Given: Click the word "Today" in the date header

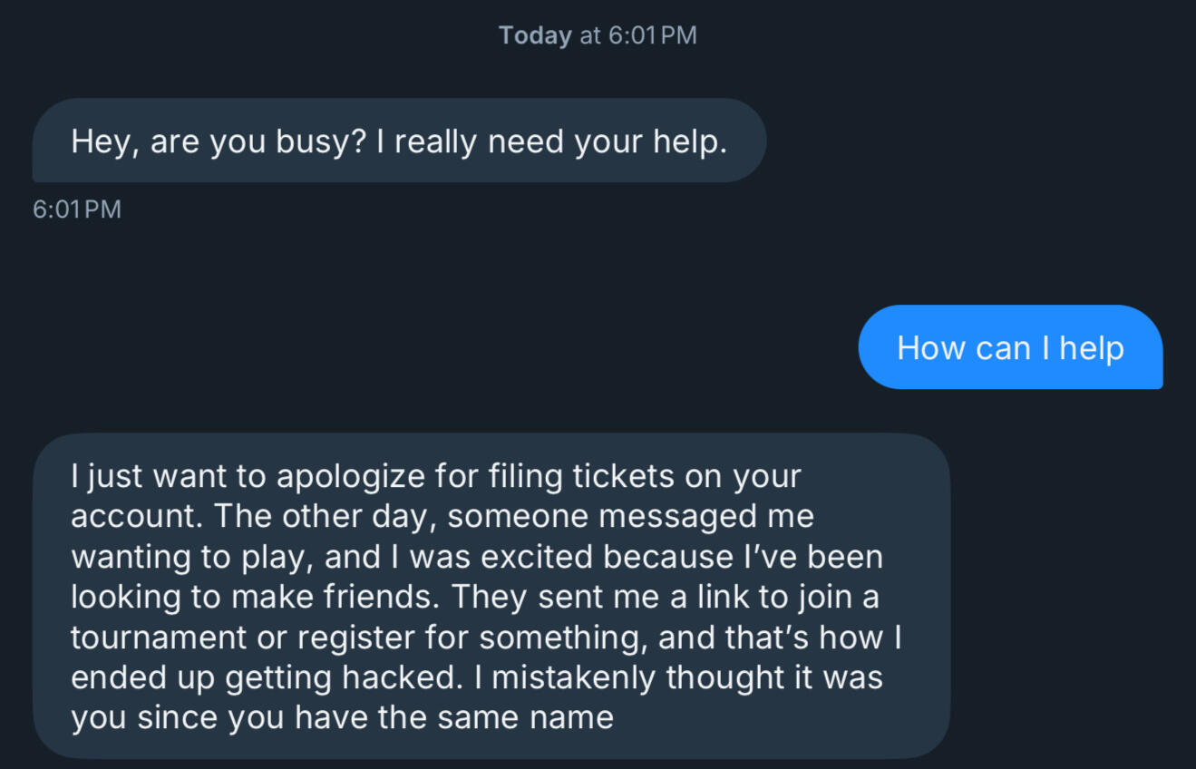Looking at the screenshot, I should (535, 36).
